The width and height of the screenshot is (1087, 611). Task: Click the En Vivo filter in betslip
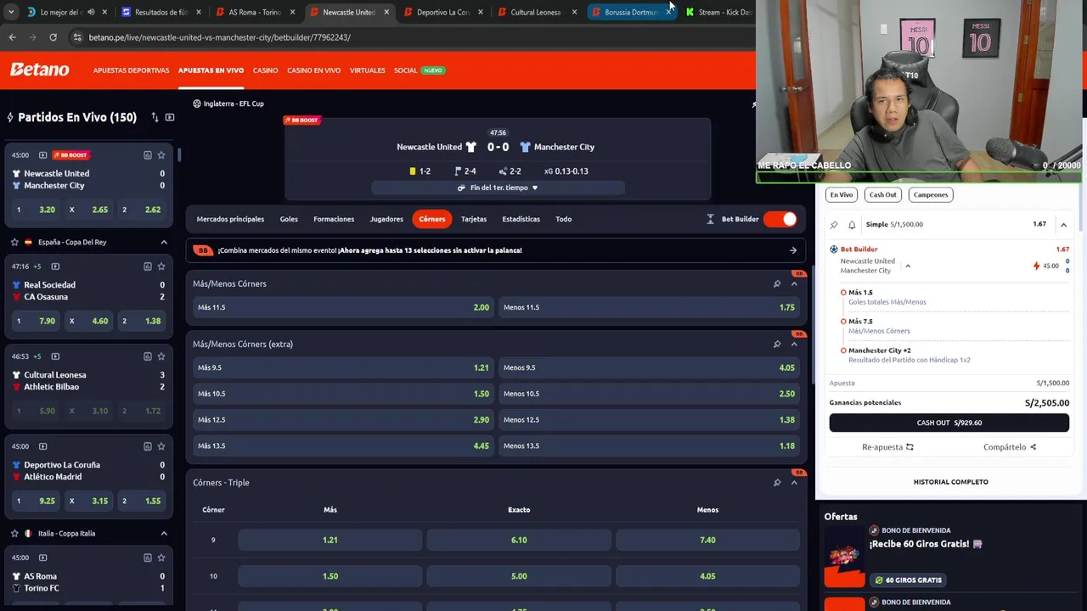[x=842, y=194]
